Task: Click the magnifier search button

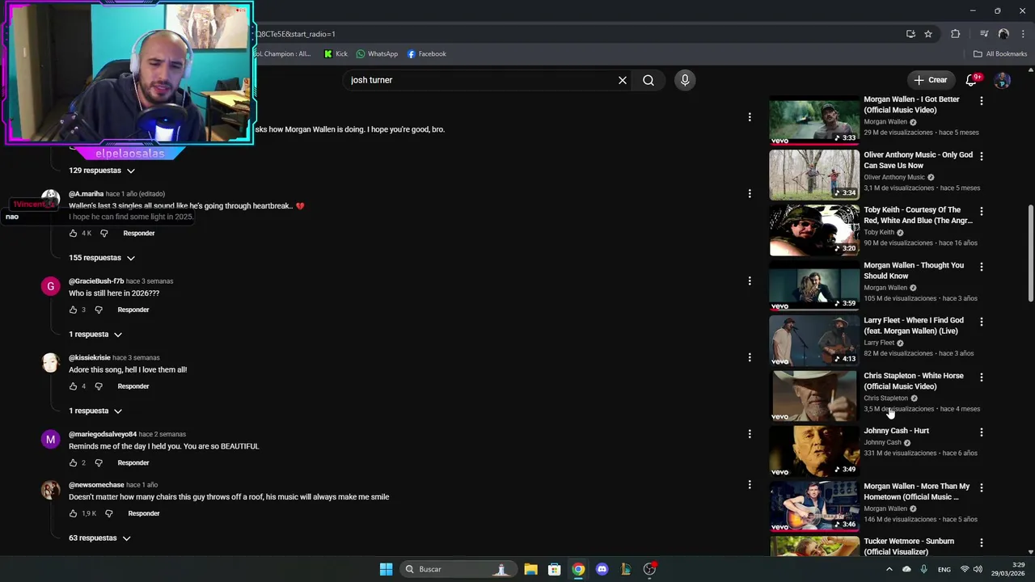Action: pyautogui.click(x=648, y=80)
